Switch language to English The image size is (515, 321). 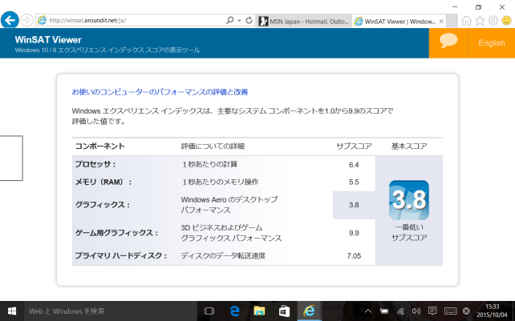492,43
